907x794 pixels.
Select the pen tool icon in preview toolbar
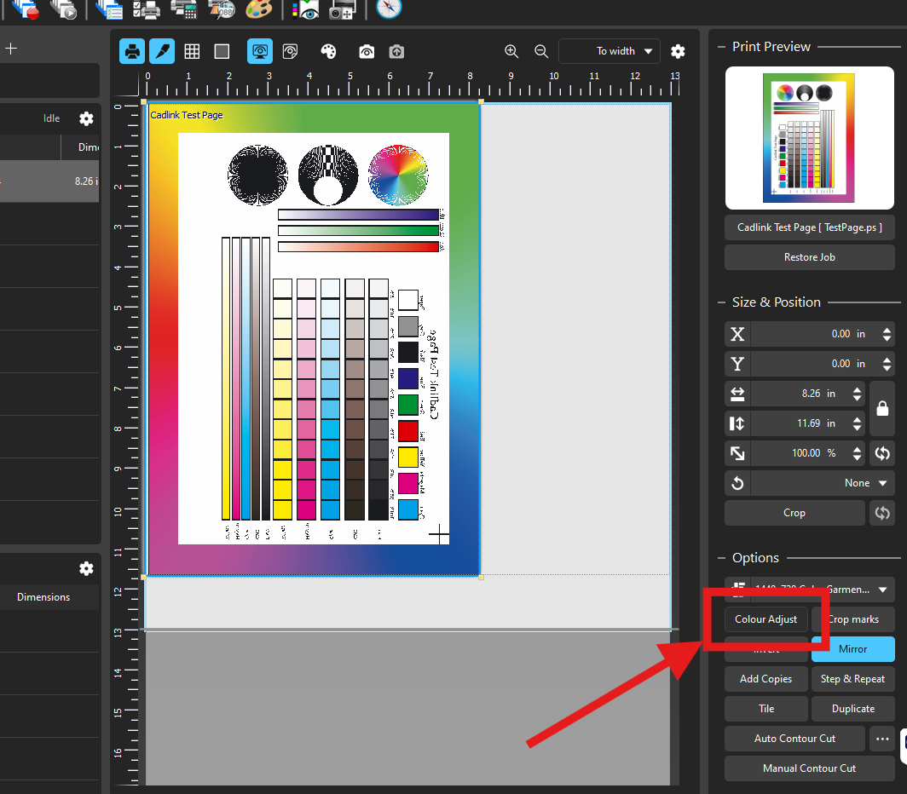162,51
